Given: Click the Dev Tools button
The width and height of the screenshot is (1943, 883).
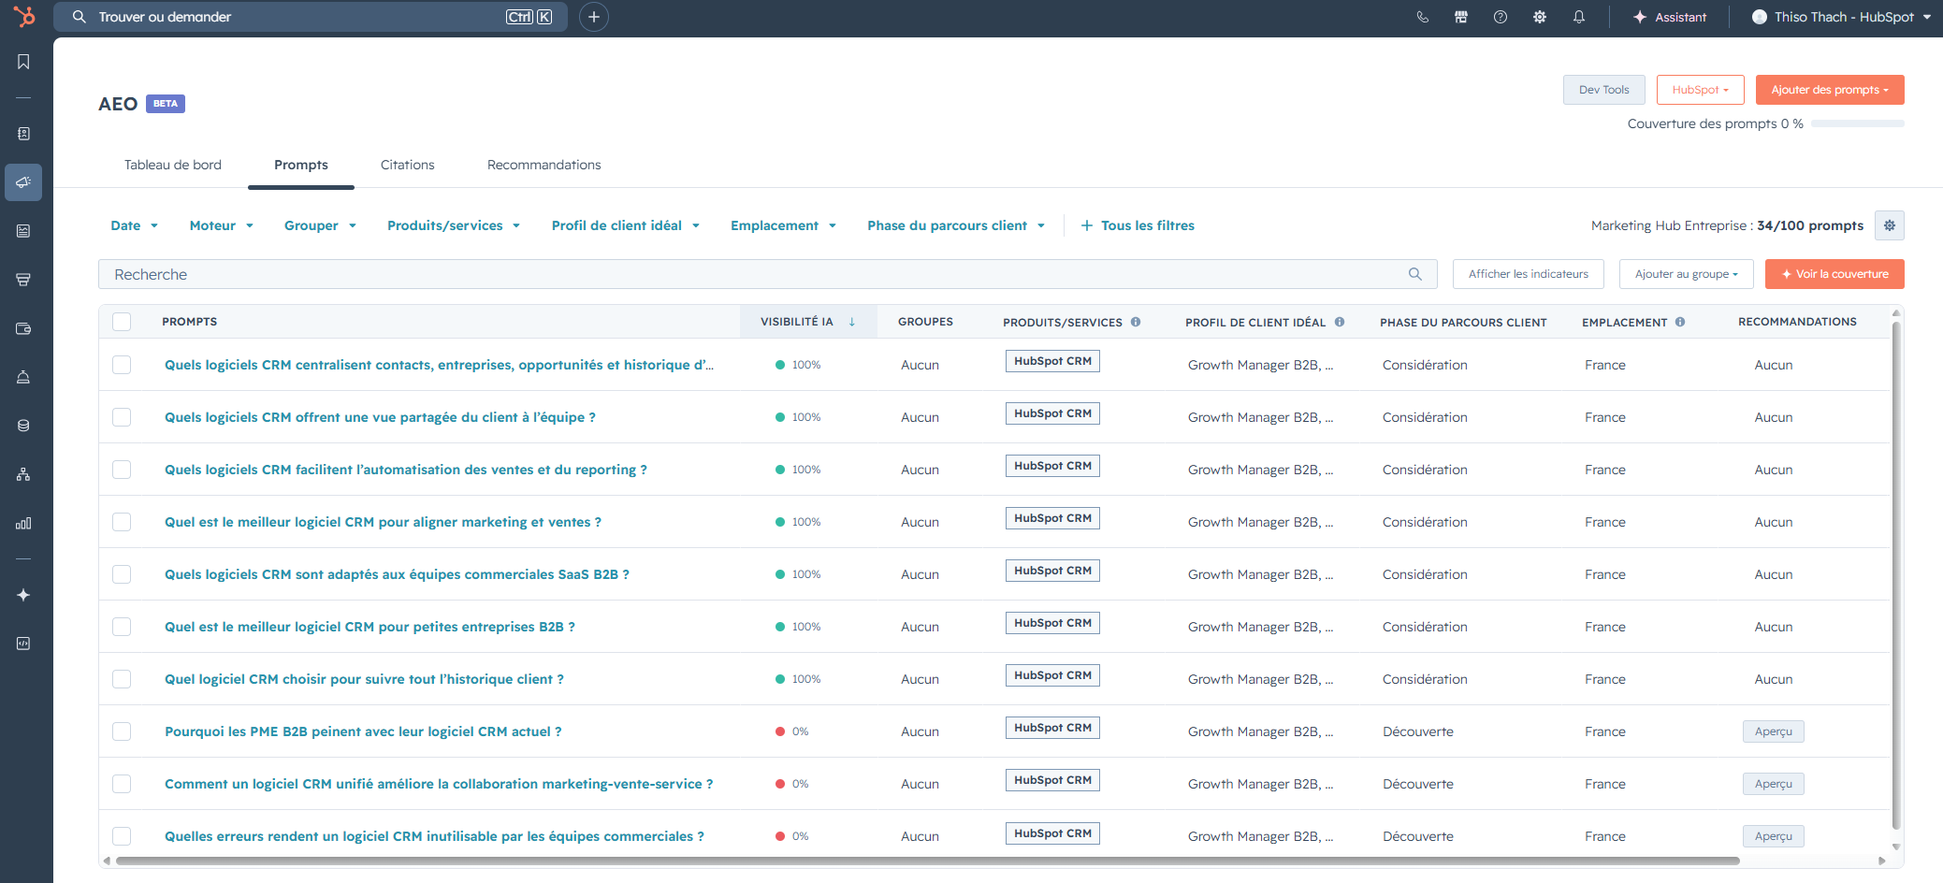Looking at the screenshot, I should pos(1604,90).
